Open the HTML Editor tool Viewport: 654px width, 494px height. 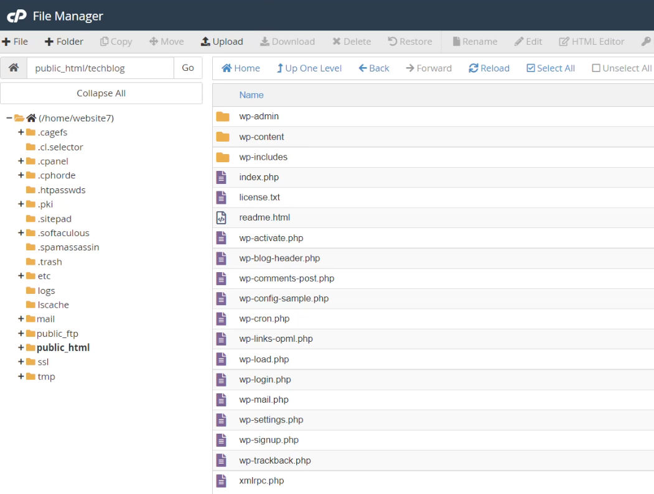click(591, 42)
